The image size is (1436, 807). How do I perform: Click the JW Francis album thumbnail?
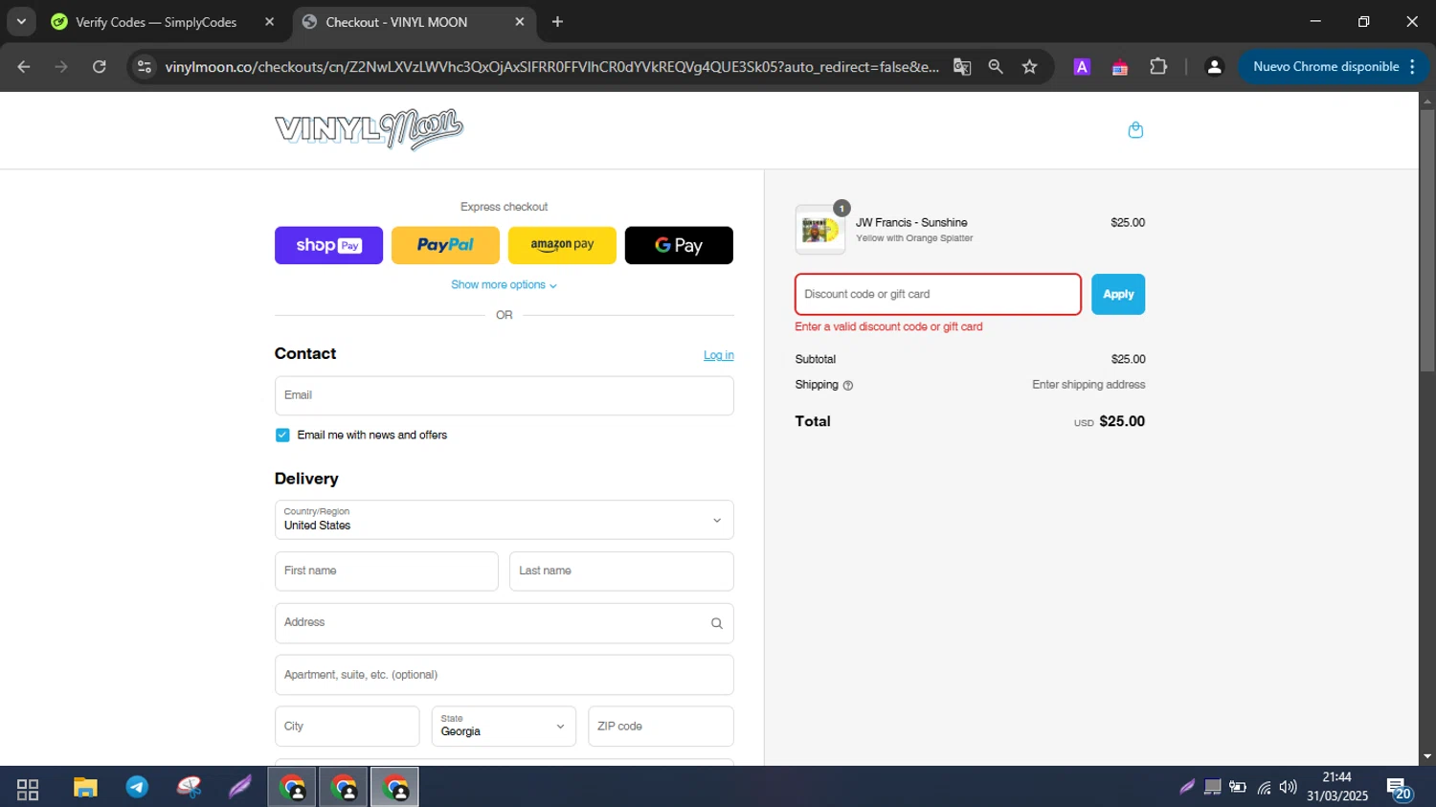(x=820, y=230)
